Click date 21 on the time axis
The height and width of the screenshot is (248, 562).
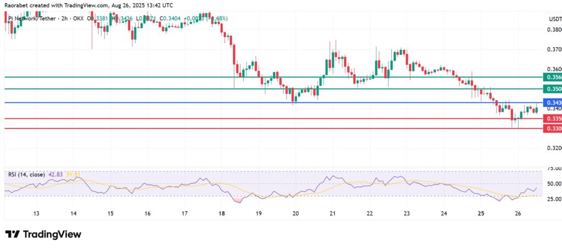333,214
